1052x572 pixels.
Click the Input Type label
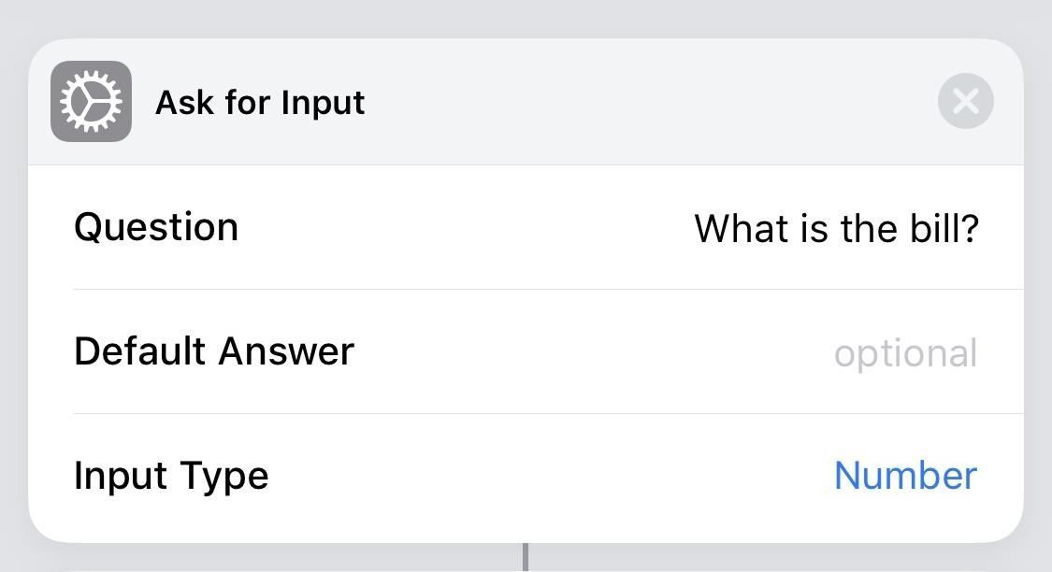[x=171, y=476]
